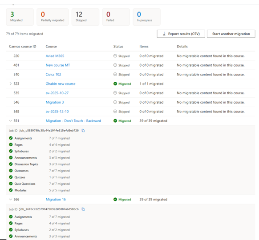Viewport: 259px width, 240px height.
Task: Select the Migrated summary card
Action: tap(20, 17)
